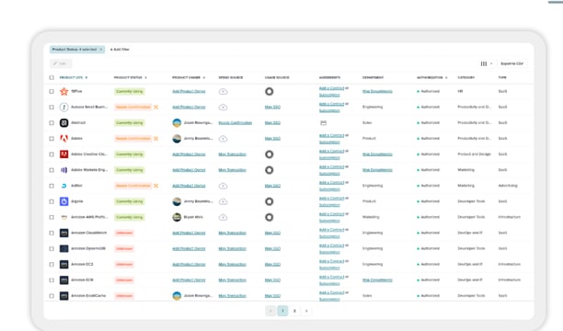Screen dimensions: 563x331
Task: Open Unknown status for Amazon CloudWatch
Action: pyautogui.click(x=124, y=233)
